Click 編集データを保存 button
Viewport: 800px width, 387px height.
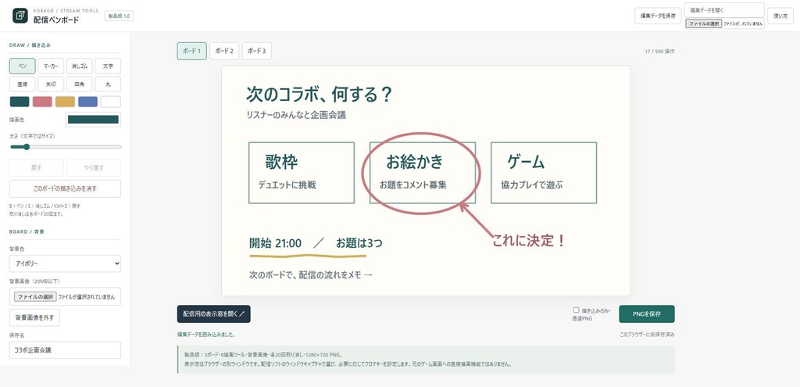658,16
